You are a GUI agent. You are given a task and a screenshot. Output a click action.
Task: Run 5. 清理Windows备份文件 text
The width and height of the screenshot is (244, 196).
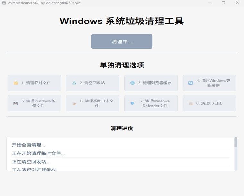[x=38, y=103]
